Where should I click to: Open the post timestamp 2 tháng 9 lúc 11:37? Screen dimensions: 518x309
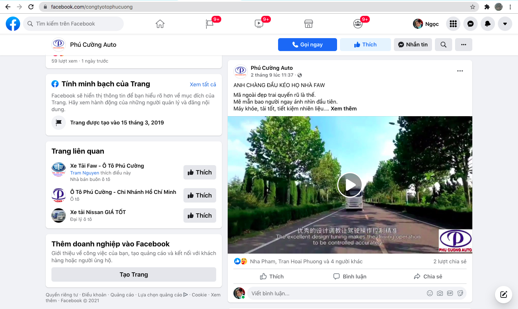272,75
